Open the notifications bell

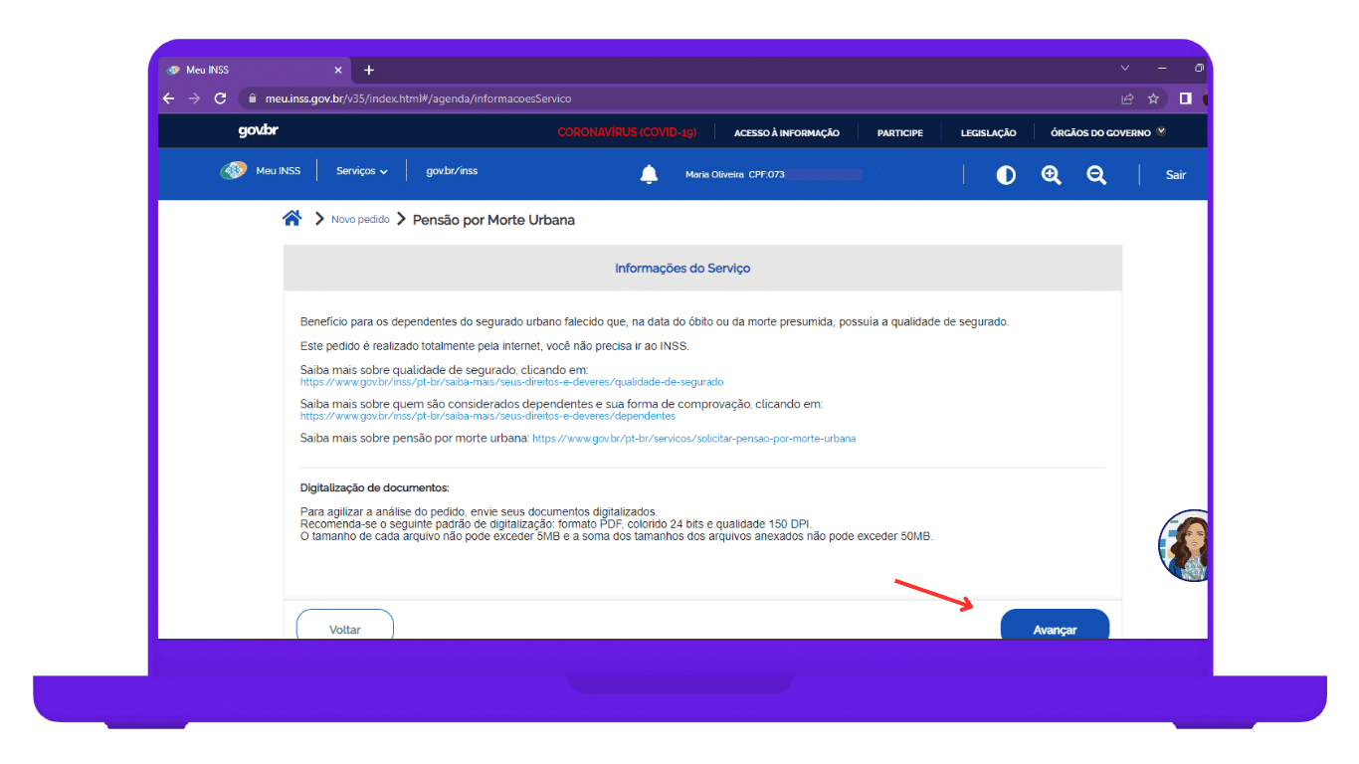click(649, 175)
